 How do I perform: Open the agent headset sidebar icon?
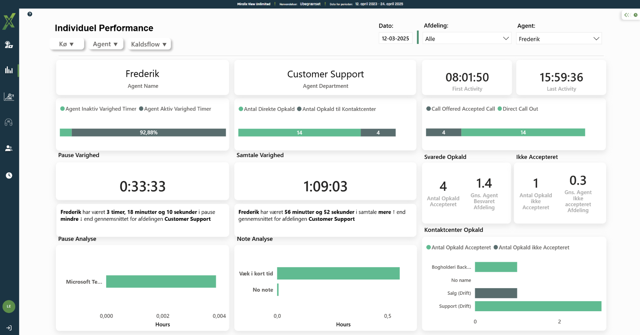(x=9, y=45)
